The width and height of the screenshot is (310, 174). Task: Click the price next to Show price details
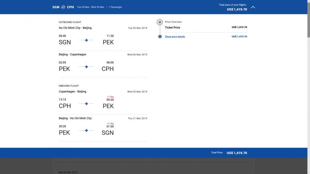click(x=239, y=36)
